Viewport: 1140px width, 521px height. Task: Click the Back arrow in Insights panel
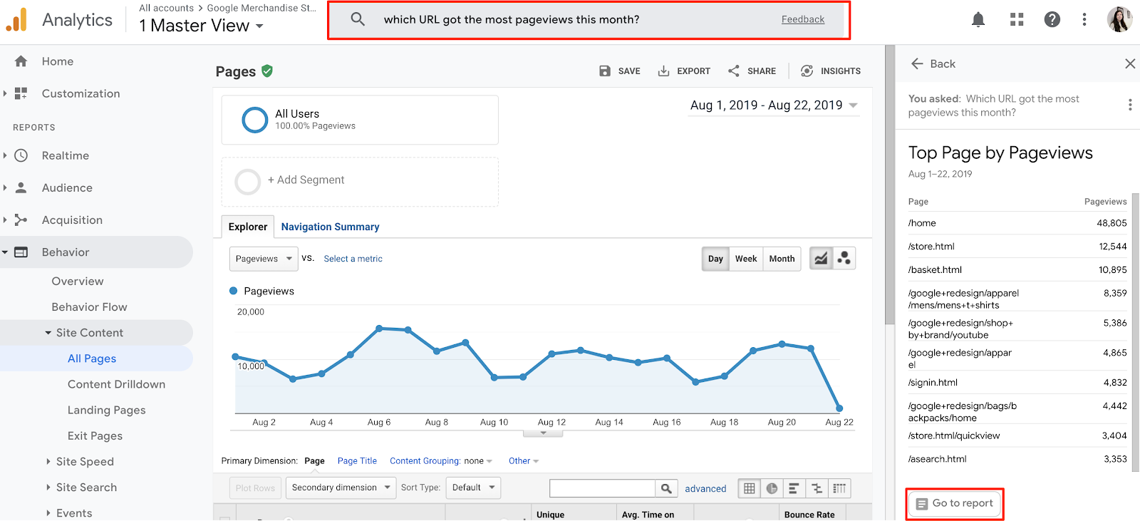click(x=917, y=63)
